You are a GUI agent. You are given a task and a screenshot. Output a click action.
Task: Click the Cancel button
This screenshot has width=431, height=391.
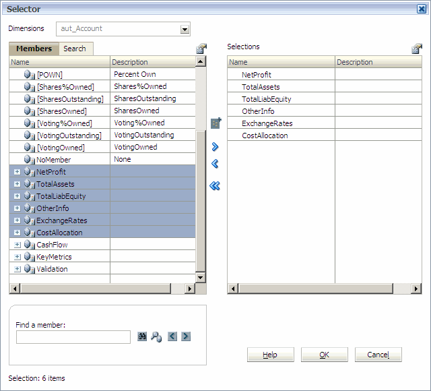378,355
